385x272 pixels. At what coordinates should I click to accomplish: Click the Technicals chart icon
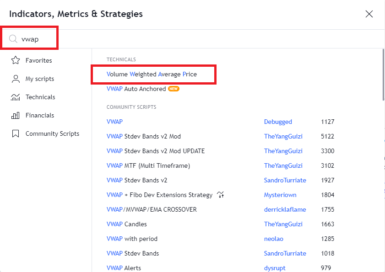pos(16,97)
